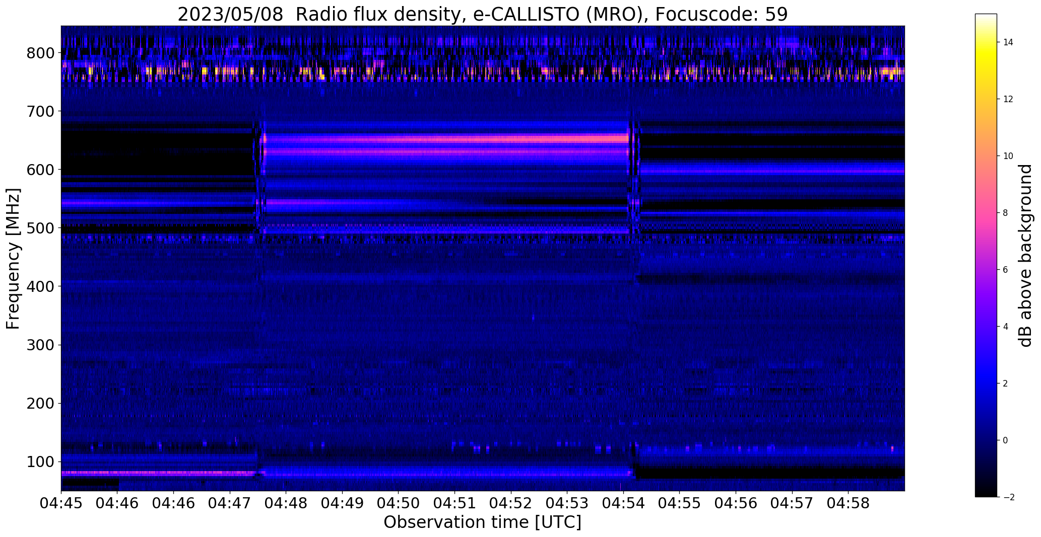Select the 04:47 time tick label

click(x=230, y=503)
